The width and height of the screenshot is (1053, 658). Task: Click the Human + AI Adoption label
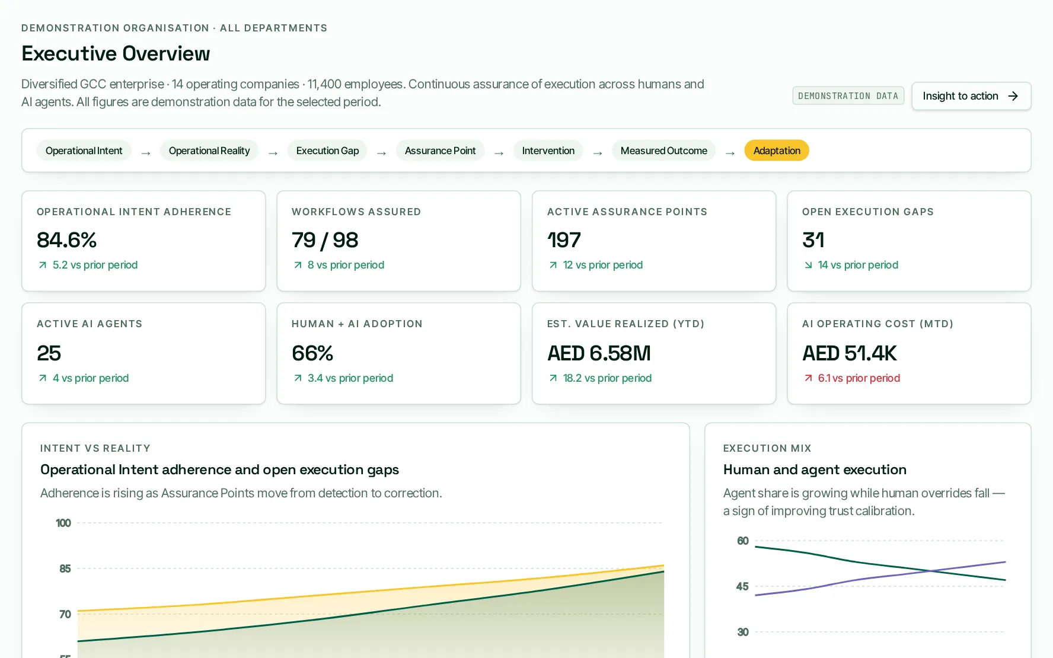pyautogui.click(x=357, y=324)
